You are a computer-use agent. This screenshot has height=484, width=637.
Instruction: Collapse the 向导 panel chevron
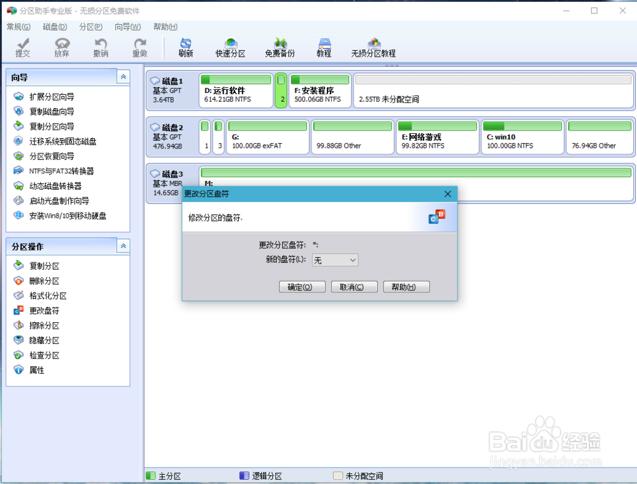click(x=123, y=76)
